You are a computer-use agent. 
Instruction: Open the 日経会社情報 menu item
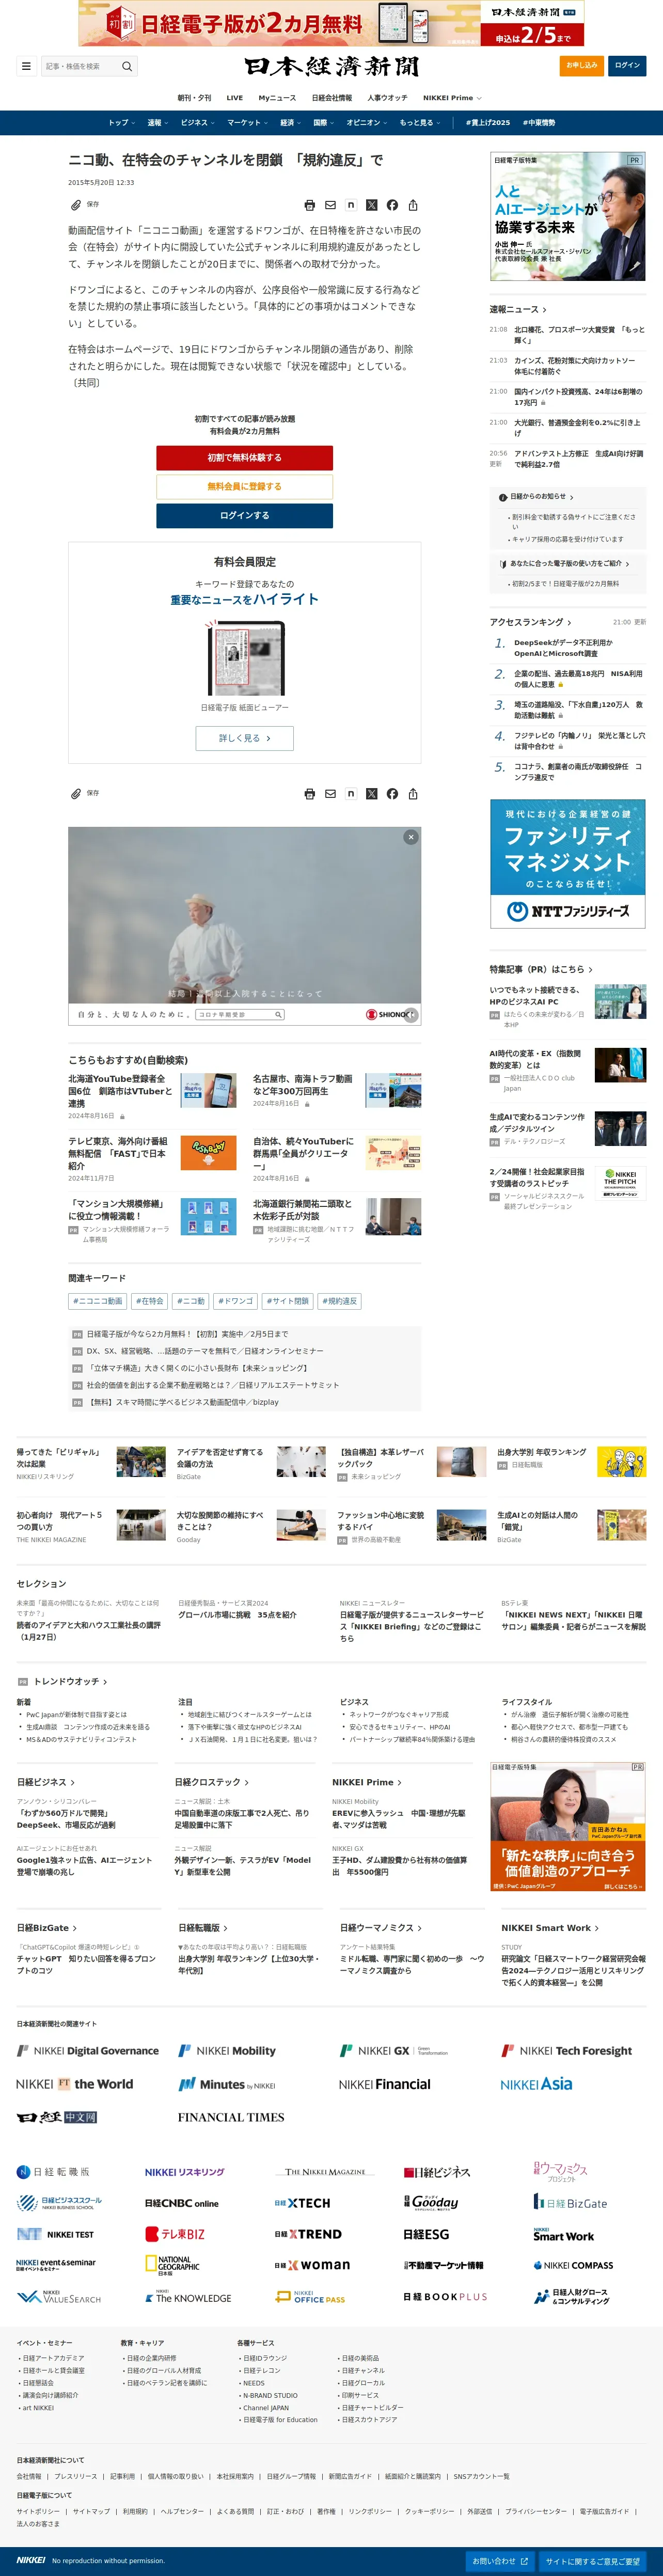pos(332,98)
